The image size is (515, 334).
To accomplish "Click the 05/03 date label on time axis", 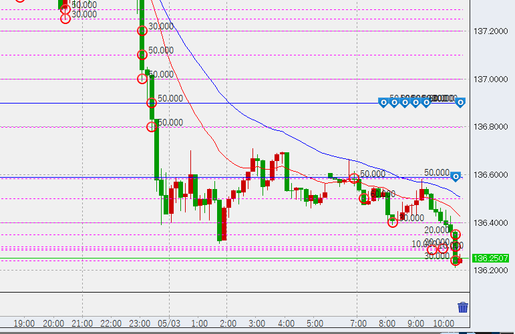I will [x=170, y=323].
